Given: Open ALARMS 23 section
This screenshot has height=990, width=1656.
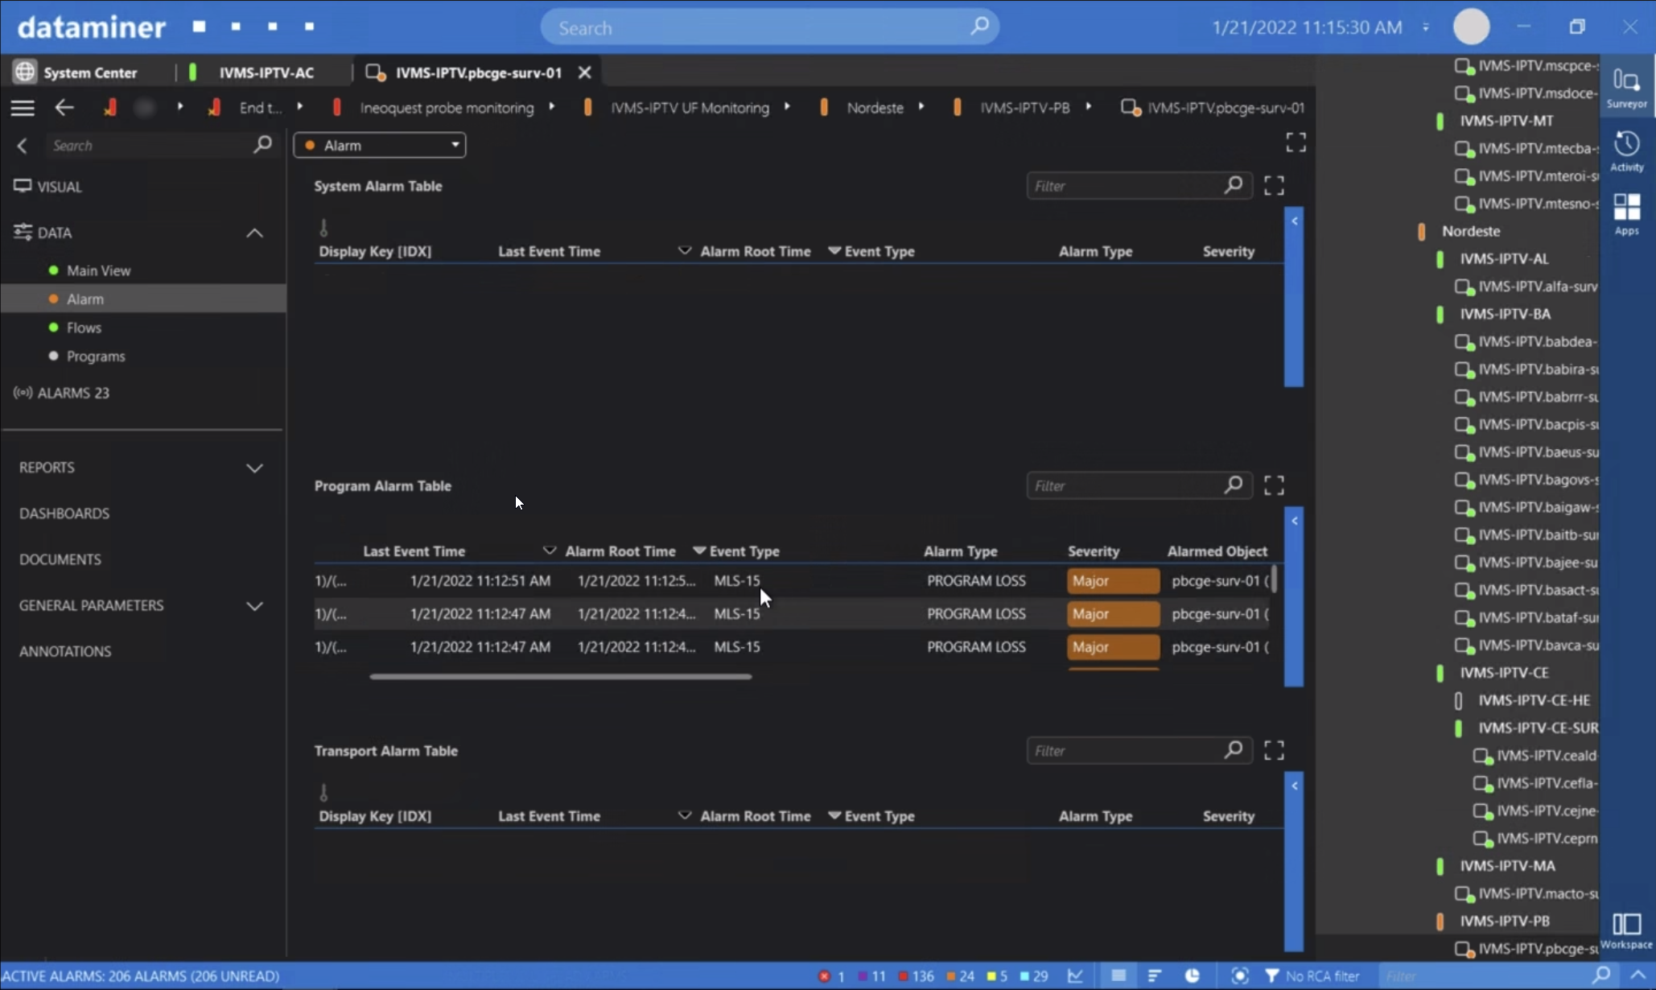Looking at the screenshot, I should [x=62, y=393].
